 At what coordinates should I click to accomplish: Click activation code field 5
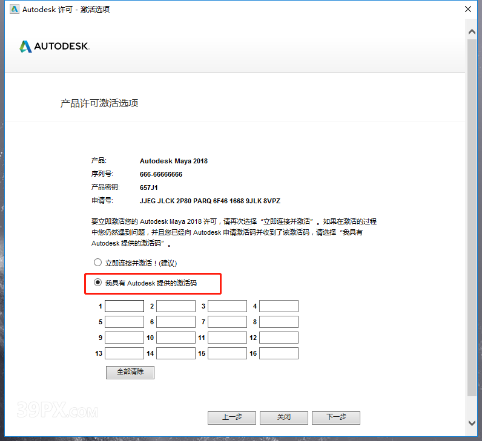point(125,322)
